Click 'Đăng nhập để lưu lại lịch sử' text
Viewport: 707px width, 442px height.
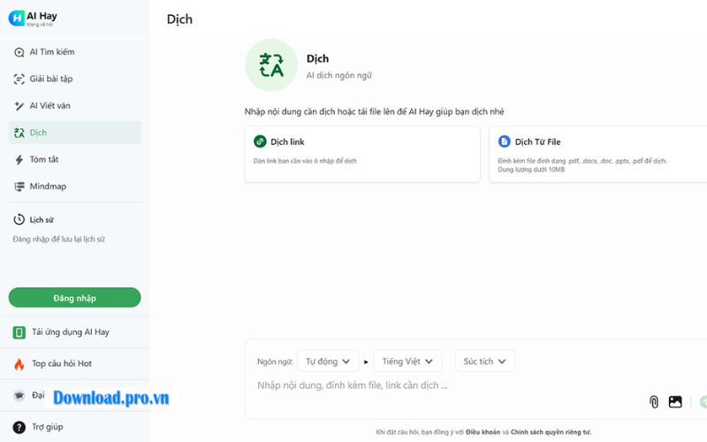click(58, 239)
